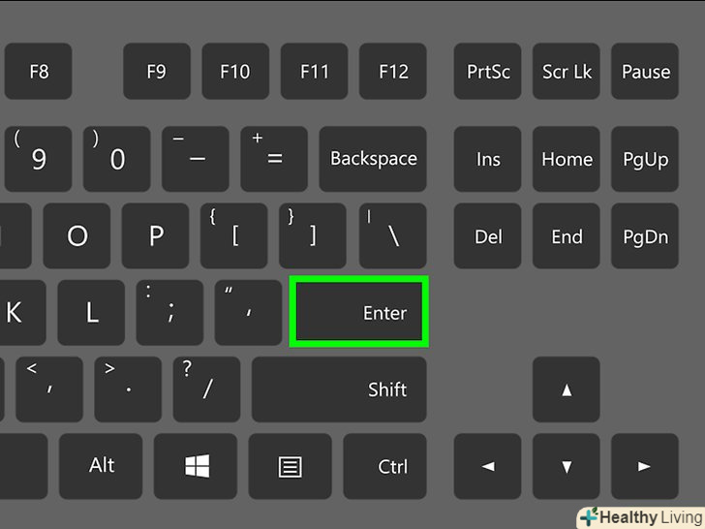Click the Del key
This screenshot has height=529, width=705.
488,235
